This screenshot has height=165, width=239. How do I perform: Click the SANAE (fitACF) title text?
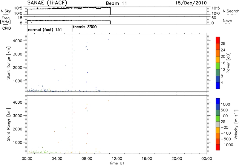point(47,3)
